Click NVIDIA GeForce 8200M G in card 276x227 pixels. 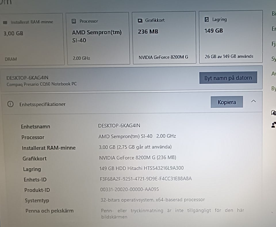[x=163, y=57]
